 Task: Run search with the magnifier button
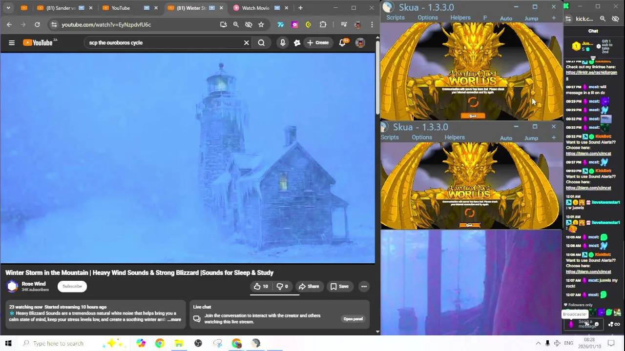pos(261,43)
